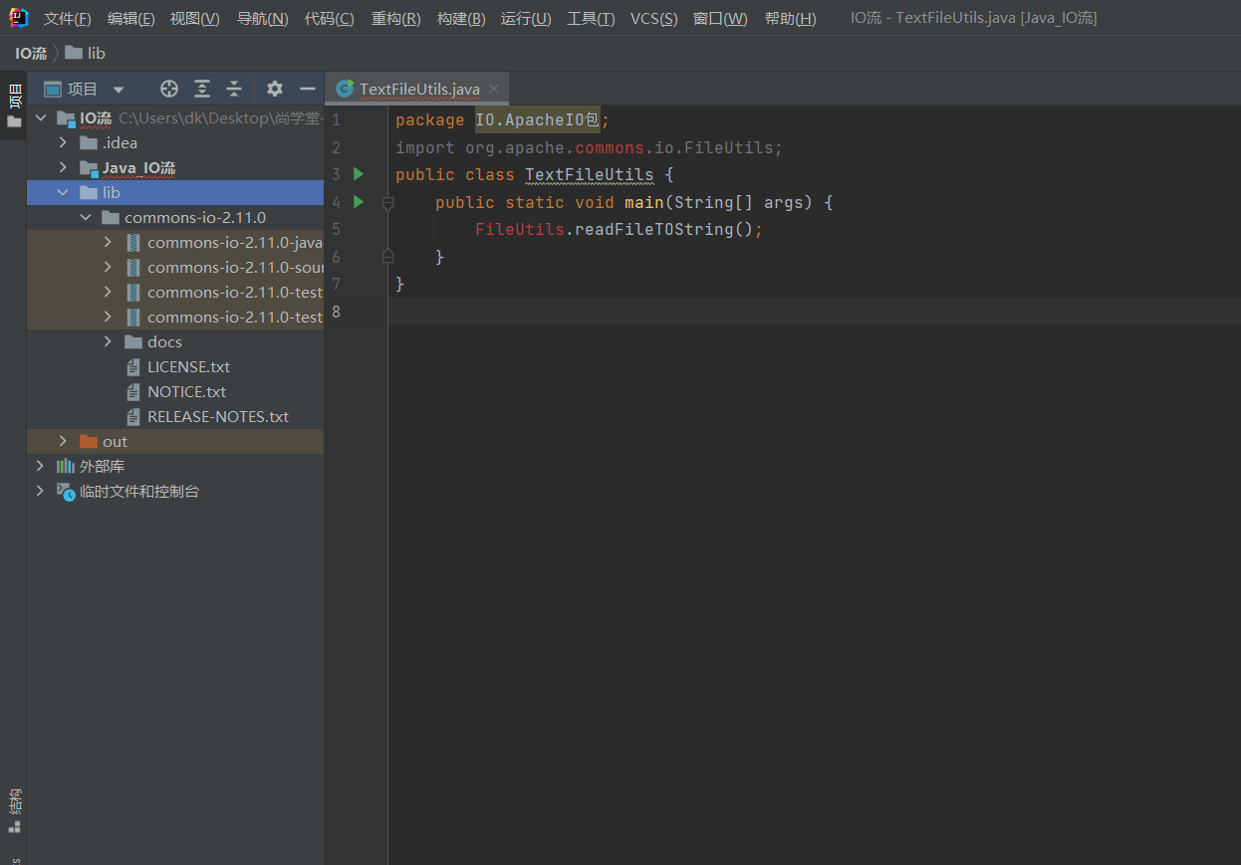Click FileUtils in the line 5 code
The image size is (1241, 865).
point(519,229)
